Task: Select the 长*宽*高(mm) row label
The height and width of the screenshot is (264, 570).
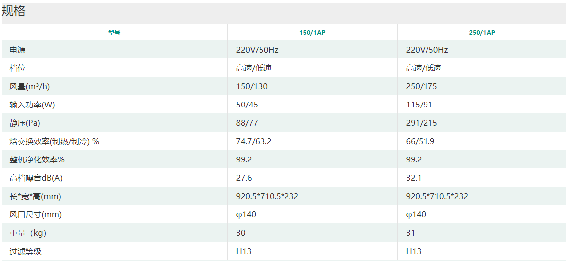Action: point(35,197)
